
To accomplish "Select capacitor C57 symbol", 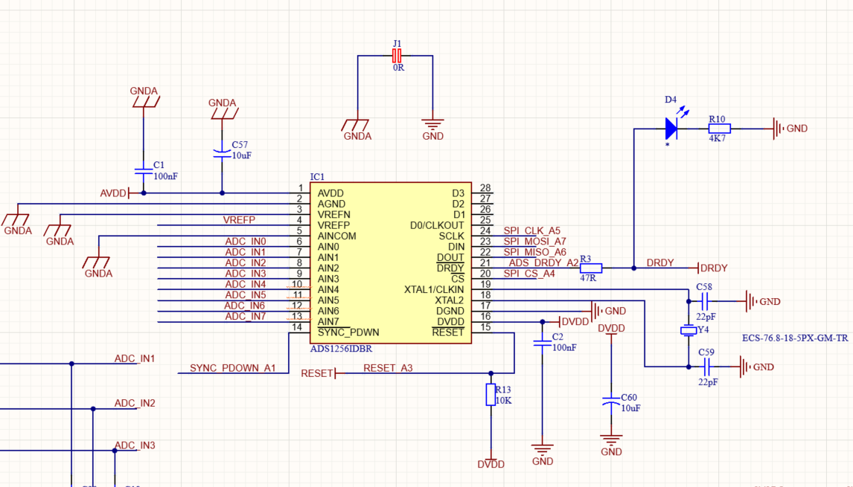I will (222, 153).
